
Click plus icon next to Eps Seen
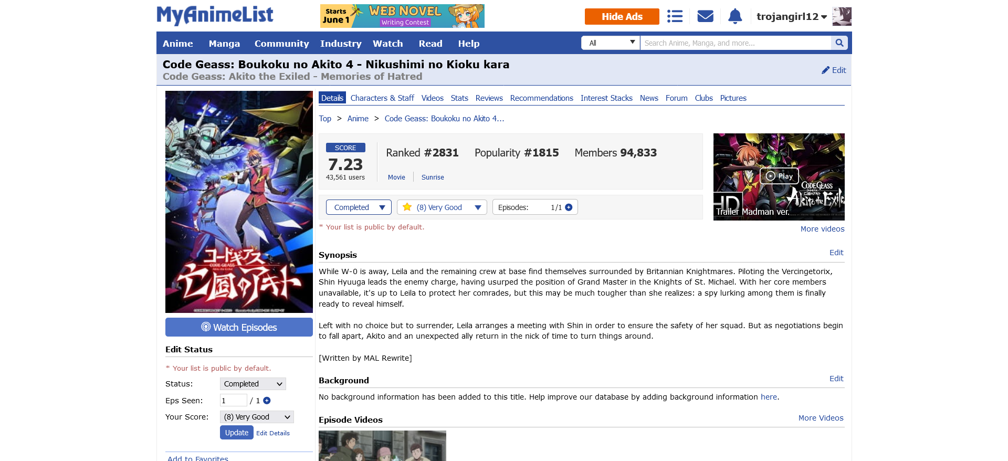point(267,401)
